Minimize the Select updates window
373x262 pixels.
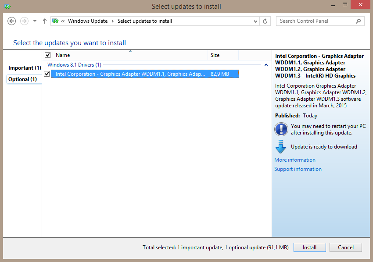(x=333, y=5)
